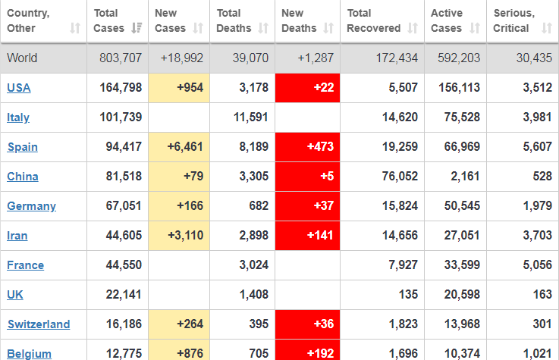The height and width of the screenshot is (360, 559).
Task: Select World recovered value 172,434
Action: click(x=397, y=58)
